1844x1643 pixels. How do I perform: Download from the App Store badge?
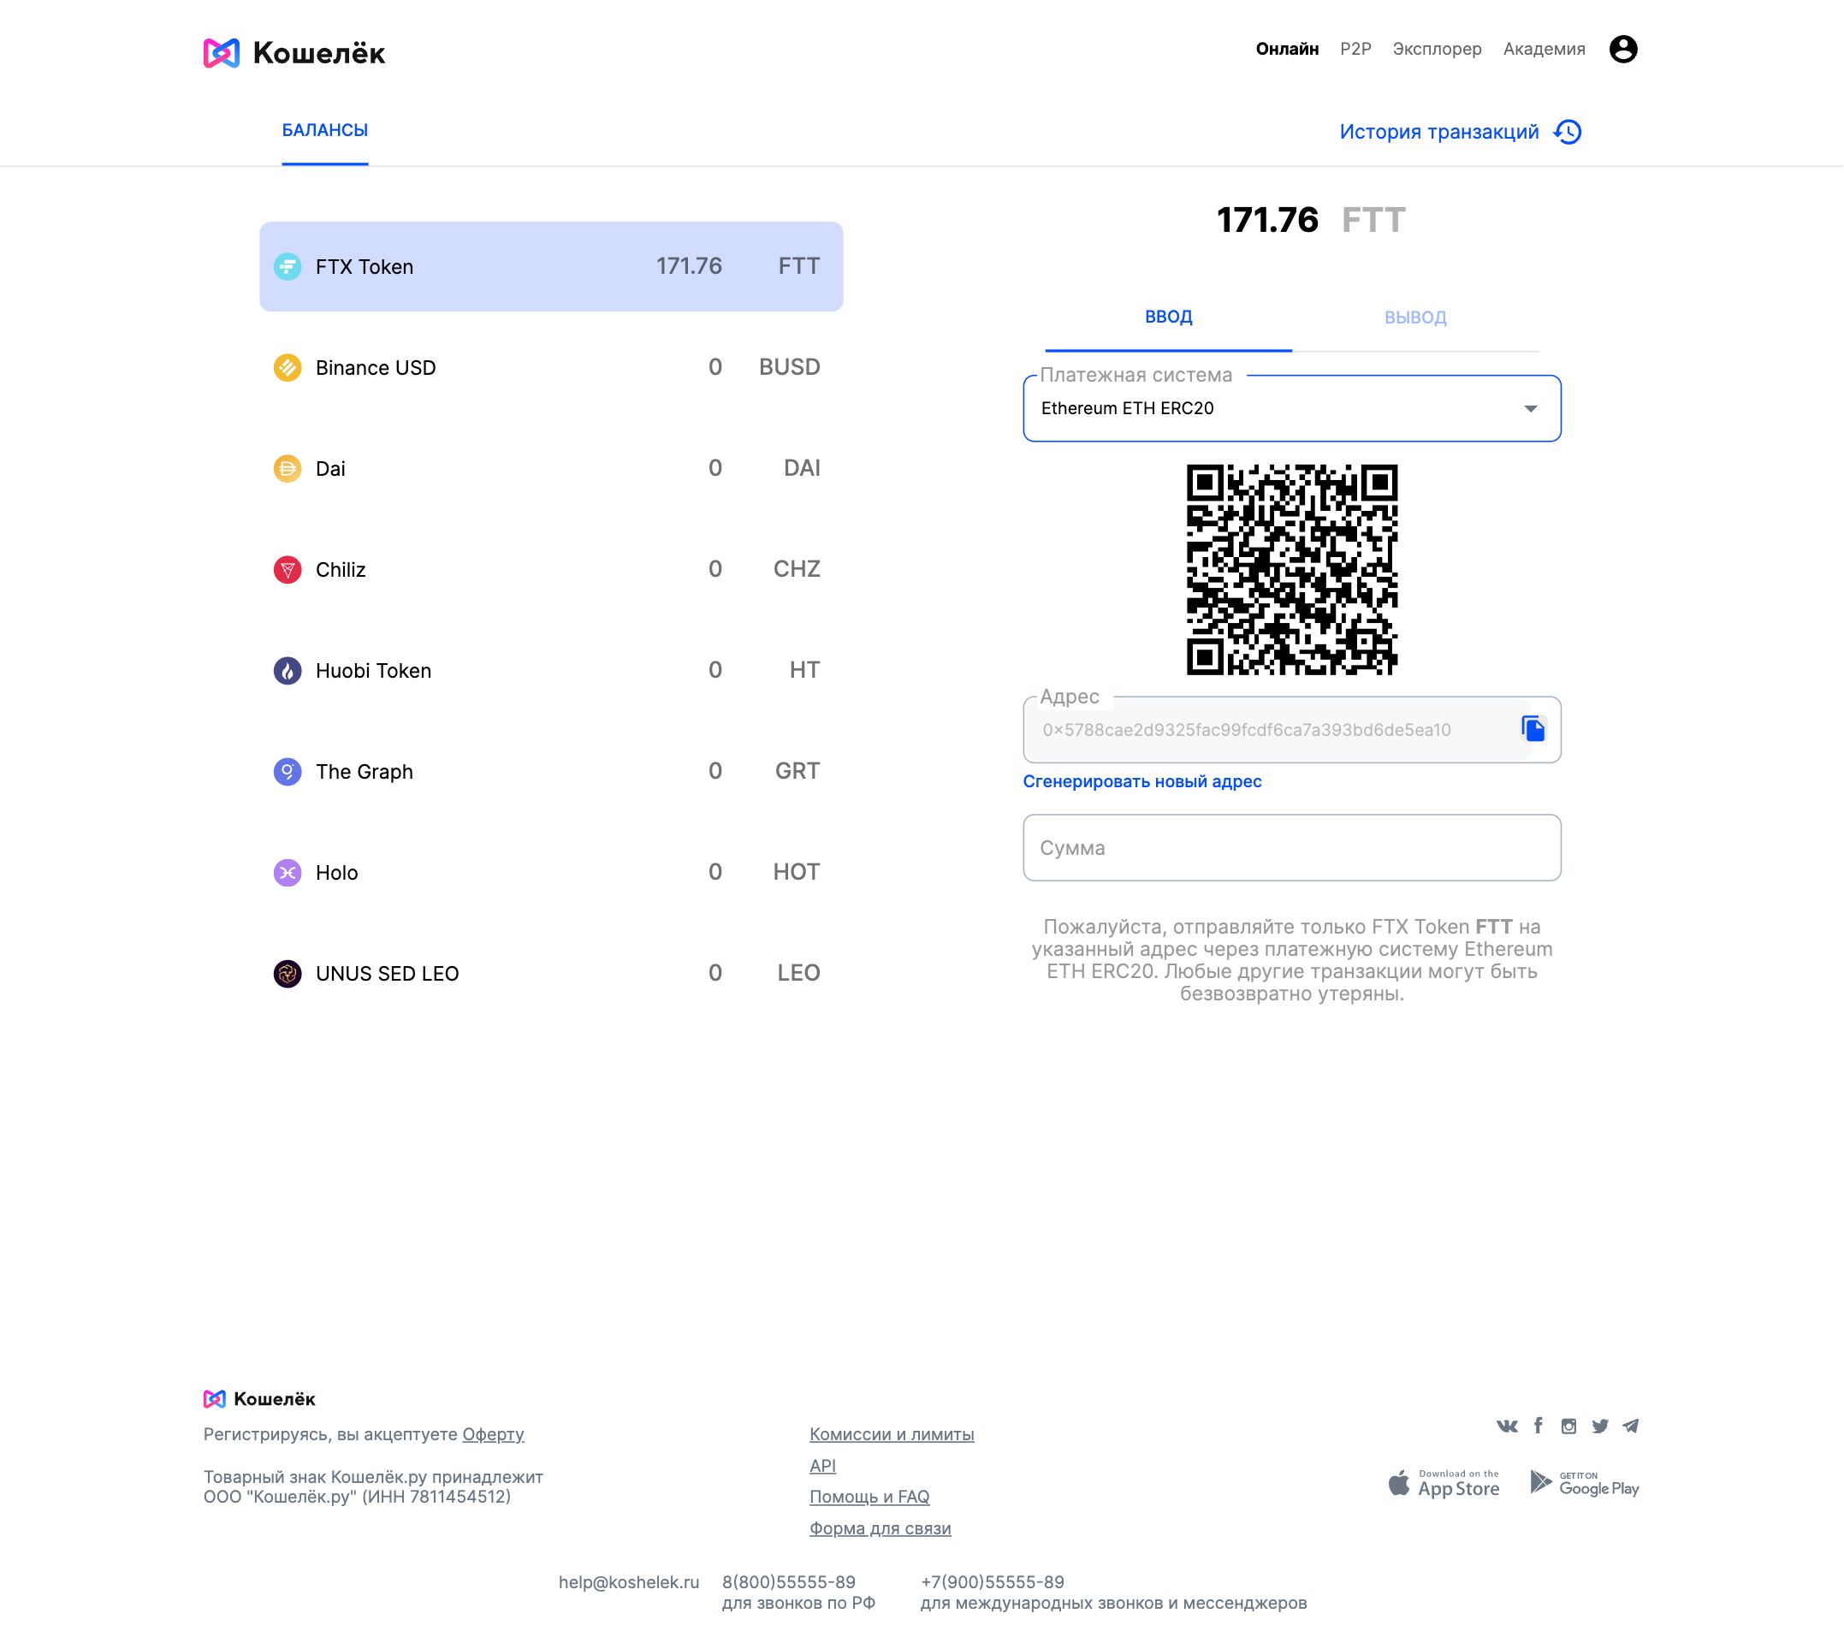point(1444,1483)
